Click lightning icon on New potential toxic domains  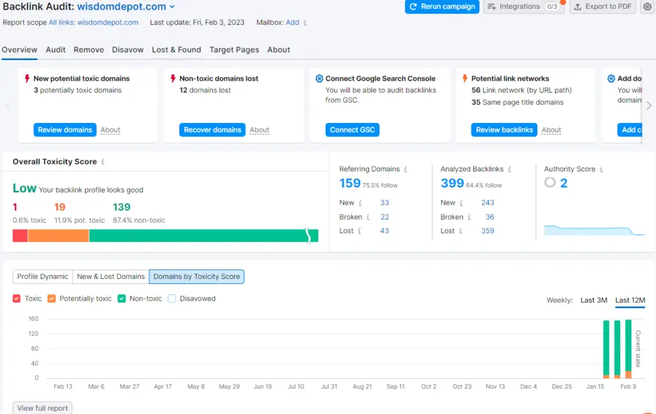coord(27,78)
